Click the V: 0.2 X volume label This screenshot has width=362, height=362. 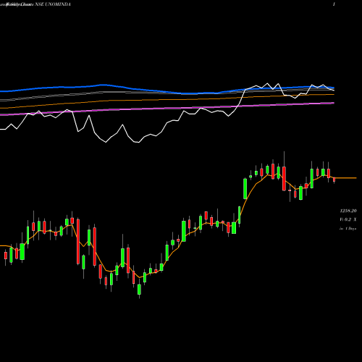(348, 219)
